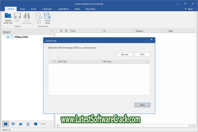
Task: Sort by the Subject column header
Action: (151, 31)
